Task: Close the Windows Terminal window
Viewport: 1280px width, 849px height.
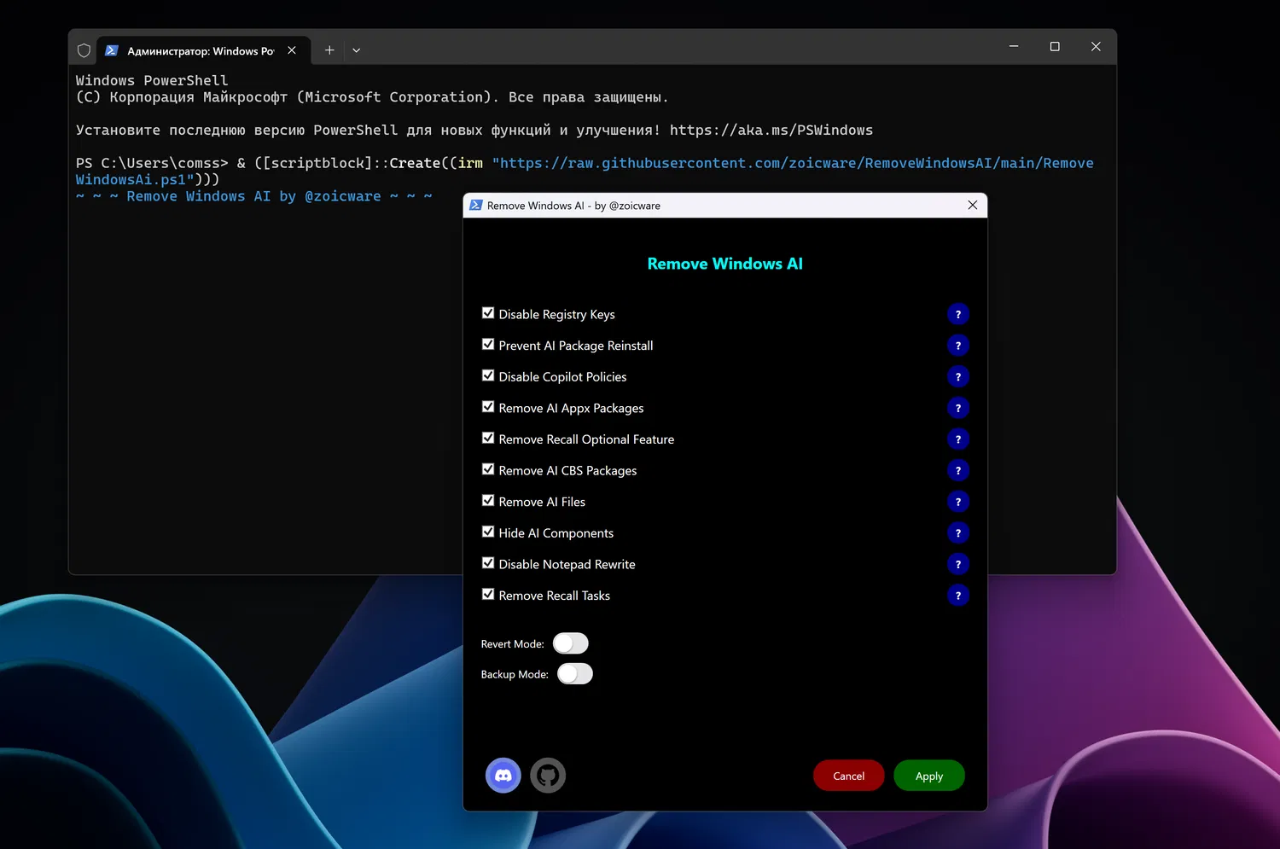Action: coord(1096,47)
